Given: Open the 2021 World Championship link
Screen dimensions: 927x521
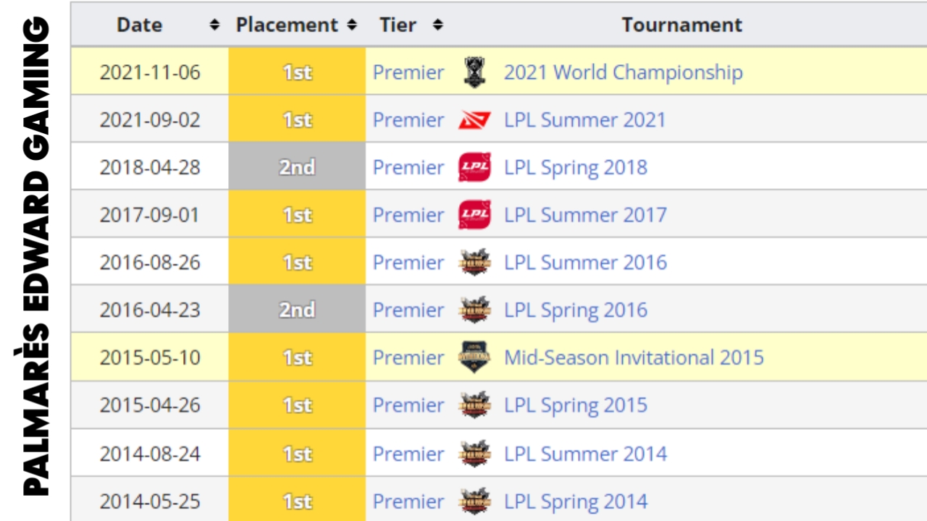Looking at the screenshot, I should point(623,72).
